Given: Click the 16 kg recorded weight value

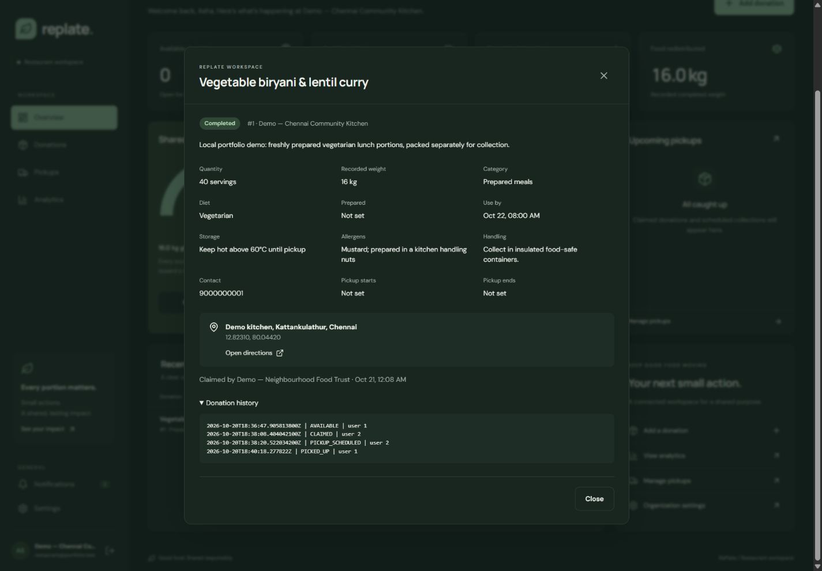Looking at the screenshot, I should click(349, 182).
